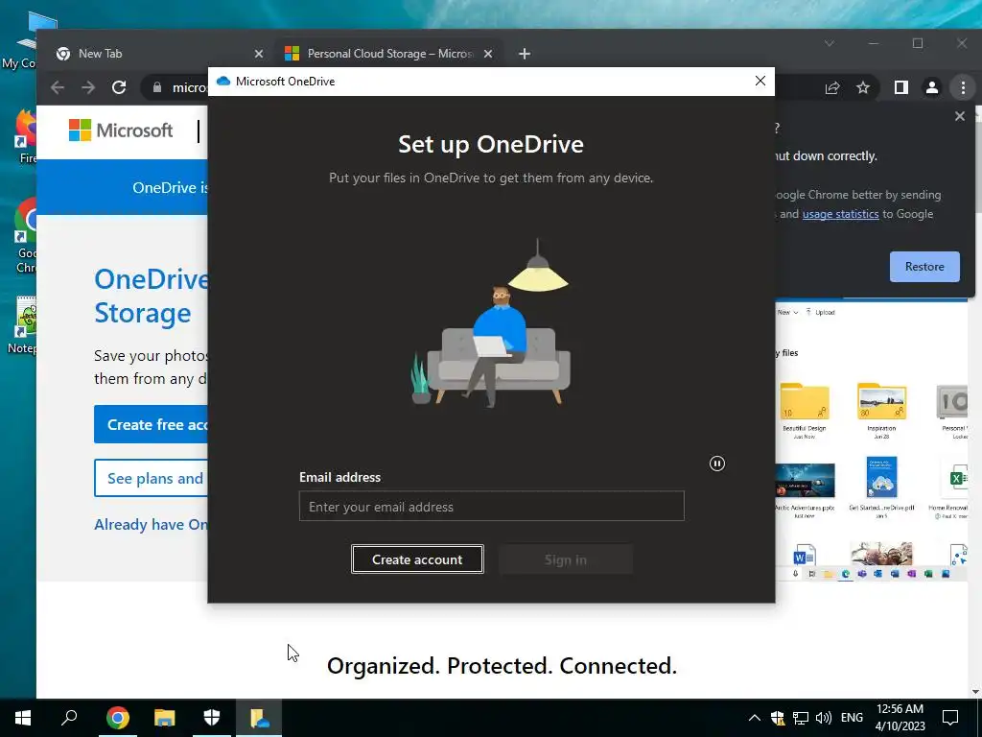Reload the page in Chrome

click(119, 87)
